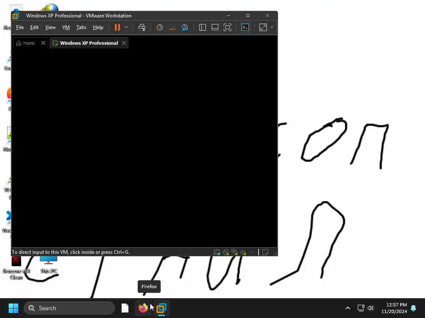The height and width of the screenshot is (318, 425).
Task: Toggle the thumbnail bar view
Action: (215, 27)
